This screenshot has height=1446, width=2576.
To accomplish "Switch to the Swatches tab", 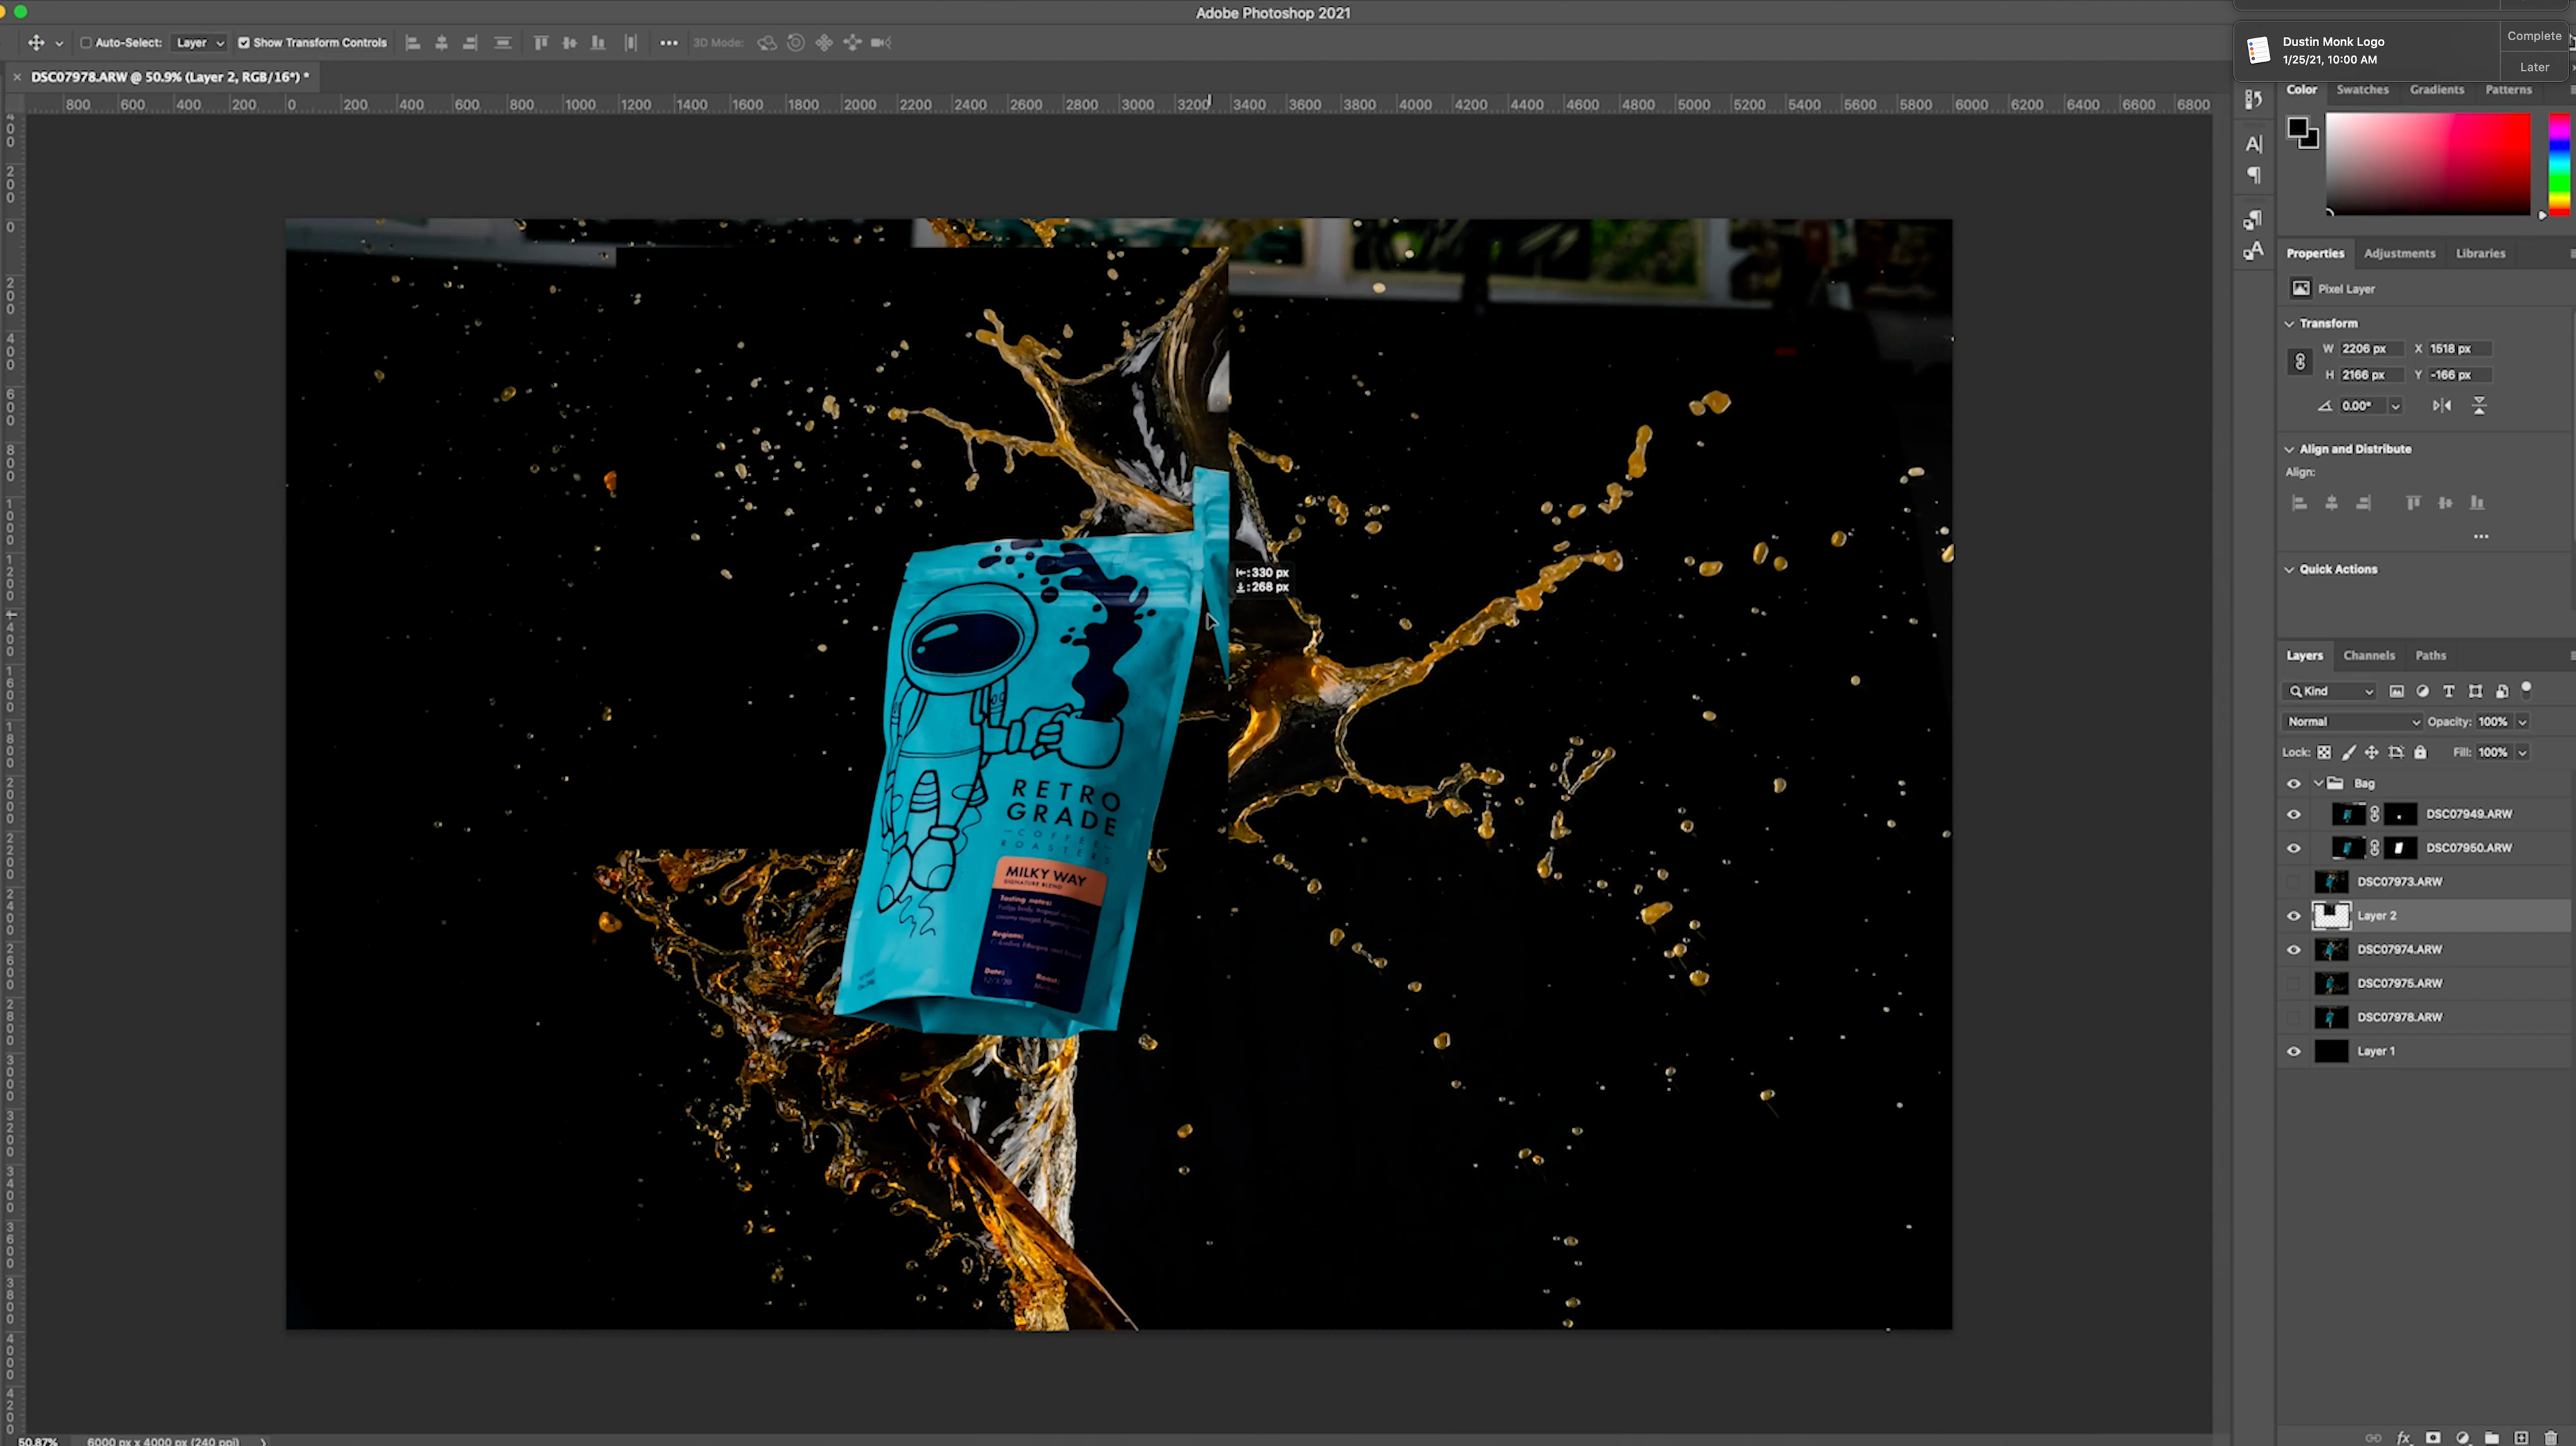I will tap(2362, 89).
